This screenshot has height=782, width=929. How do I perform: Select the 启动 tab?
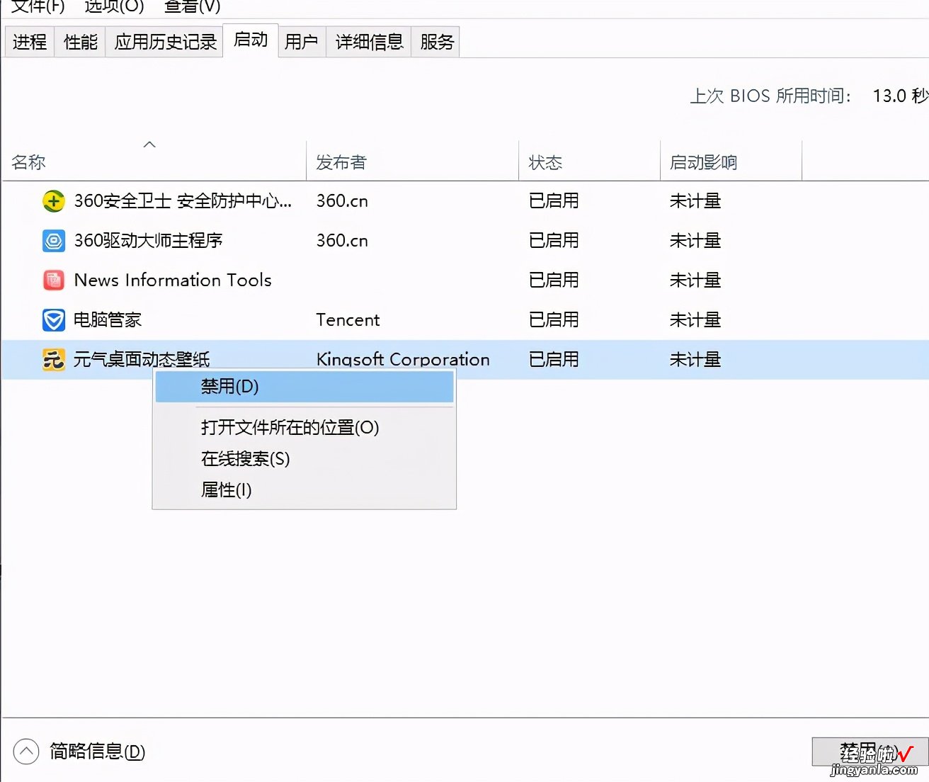[x=251, y=40]
